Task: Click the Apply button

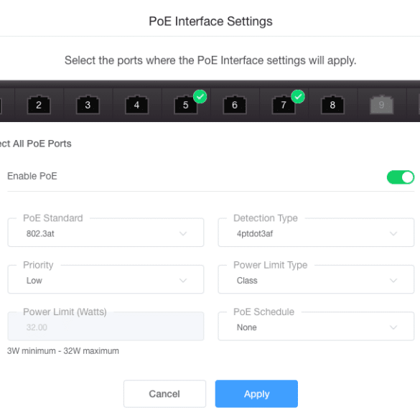Action: tap(256, 393)
